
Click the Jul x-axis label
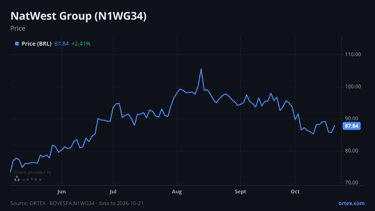pos(113,191)
